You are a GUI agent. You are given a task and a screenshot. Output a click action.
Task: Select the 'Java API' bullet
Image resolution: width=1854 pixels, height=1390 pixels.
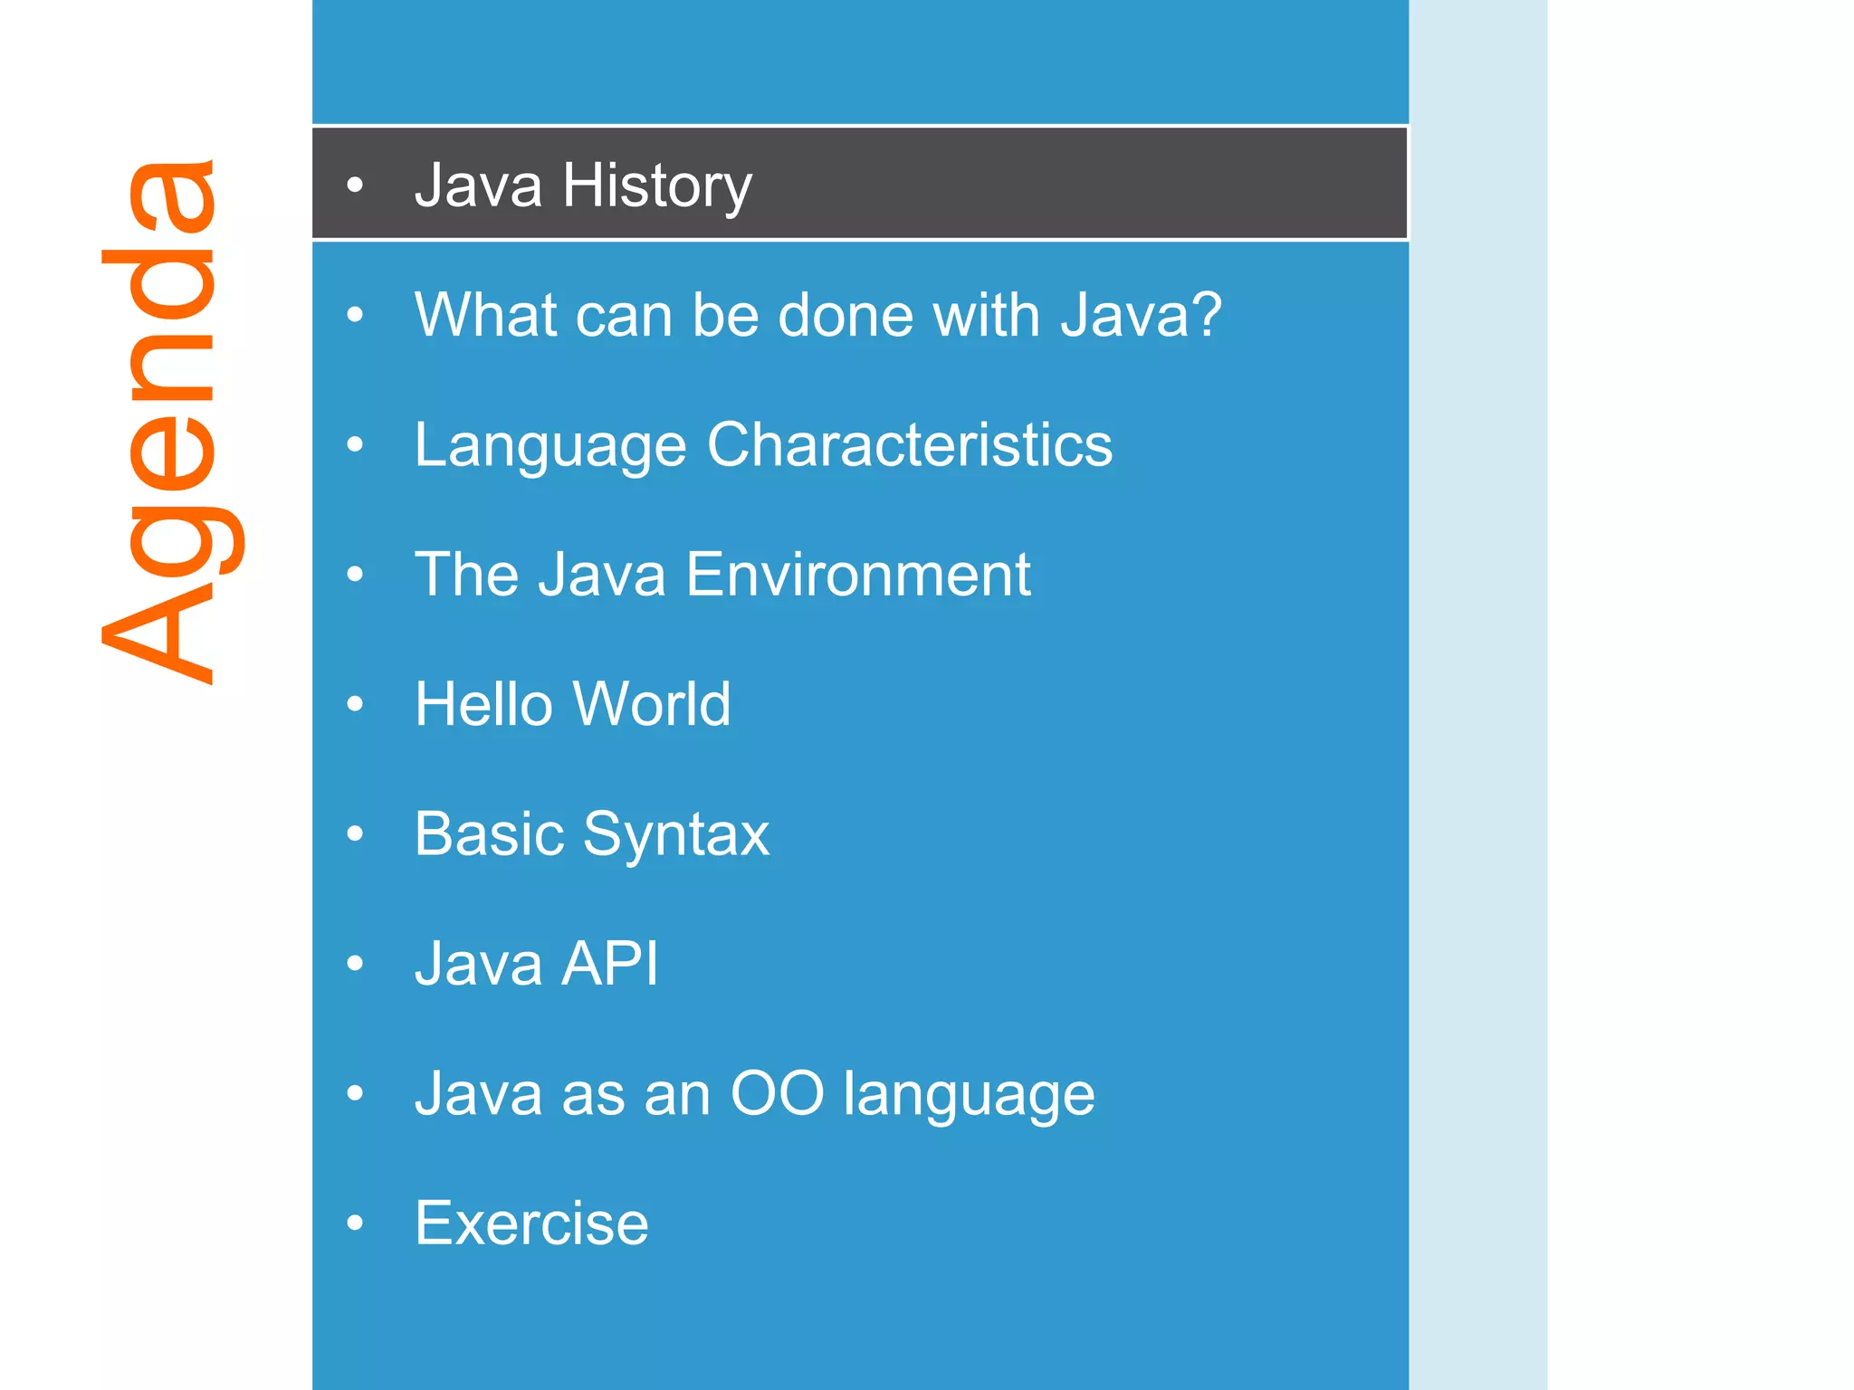pyautogui.click(x=537, y=963)
